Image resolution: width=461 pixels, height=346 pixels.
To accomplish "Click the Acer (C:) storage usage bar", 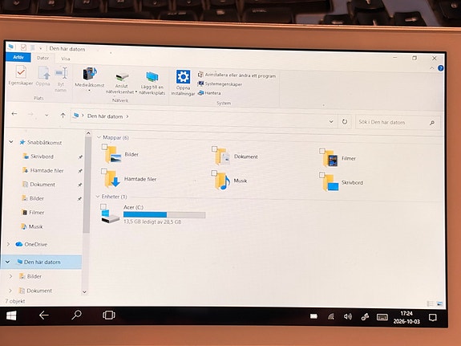I will 164,214.
